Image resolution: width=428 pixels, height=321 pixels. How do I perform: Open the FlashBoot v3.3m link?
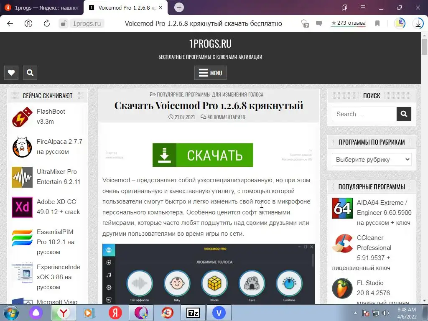point(51,117)
